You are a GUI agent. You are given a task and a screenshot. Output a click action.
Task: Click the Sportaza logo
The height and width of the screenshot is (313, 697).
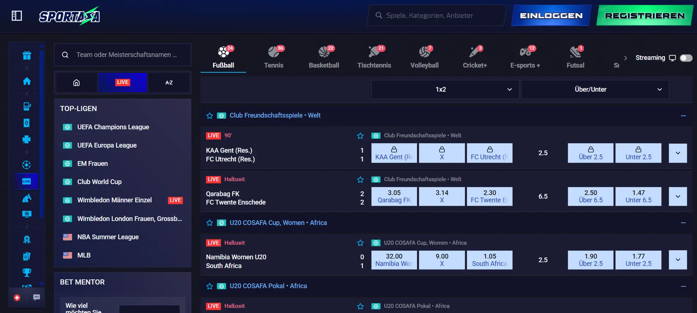[x=70, y=16]
